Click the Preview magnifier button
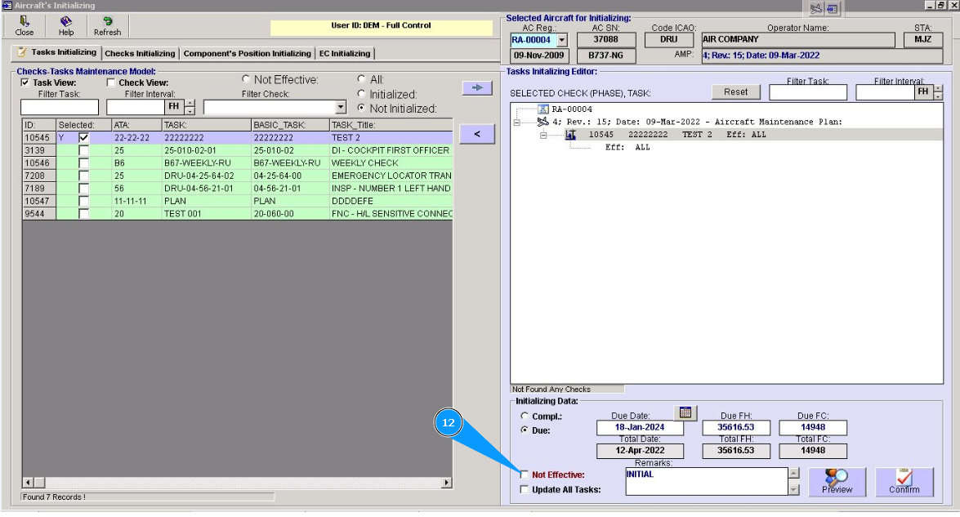Image resolution: width=960 pixels, height=517 pixels. (837, 482)
